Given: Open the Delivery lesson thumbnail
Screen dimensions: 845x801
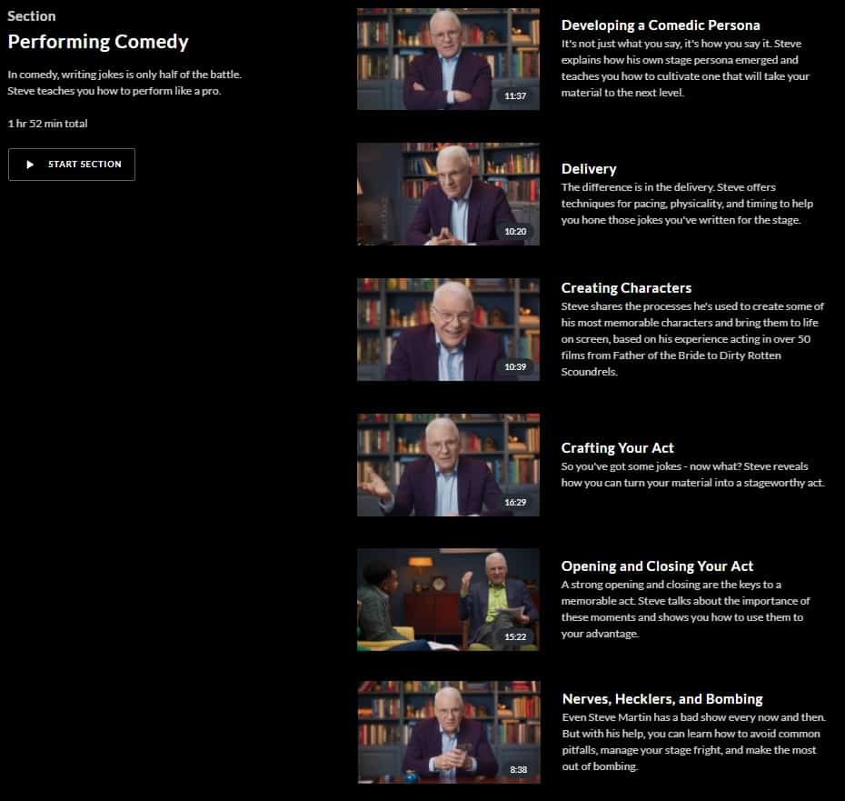Looking at the screenshot, I should [448, 195].
